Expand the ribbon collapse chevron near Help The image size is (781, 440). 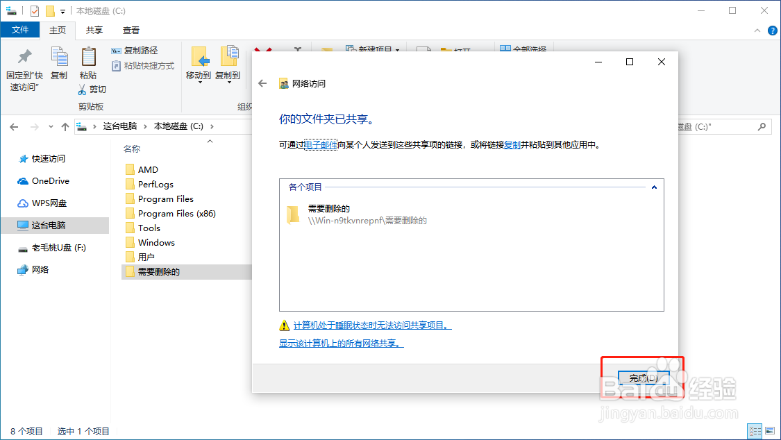(757, 30)
